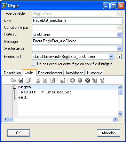Viewport: 126px width, 142px height.
Task: Click the document refresh arrows icon
Action: pyautogui.click(x=45, y=80)
